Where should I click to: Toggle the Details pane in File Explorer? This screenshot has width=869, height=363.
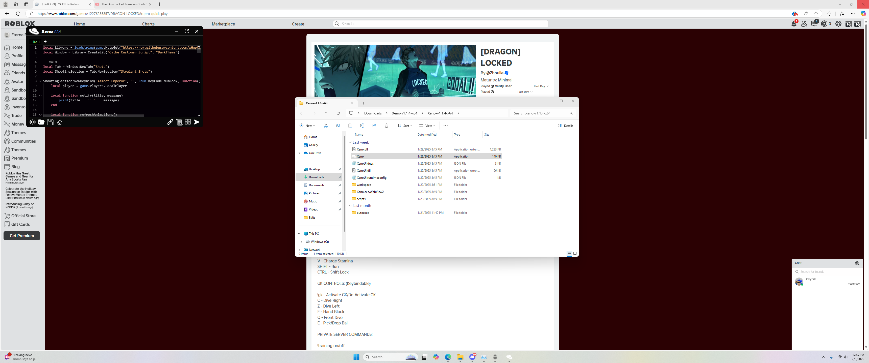click(x=566, y=126)
